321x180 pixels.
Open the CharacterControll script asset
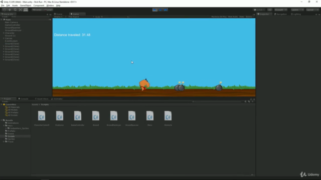coord(42,118)
